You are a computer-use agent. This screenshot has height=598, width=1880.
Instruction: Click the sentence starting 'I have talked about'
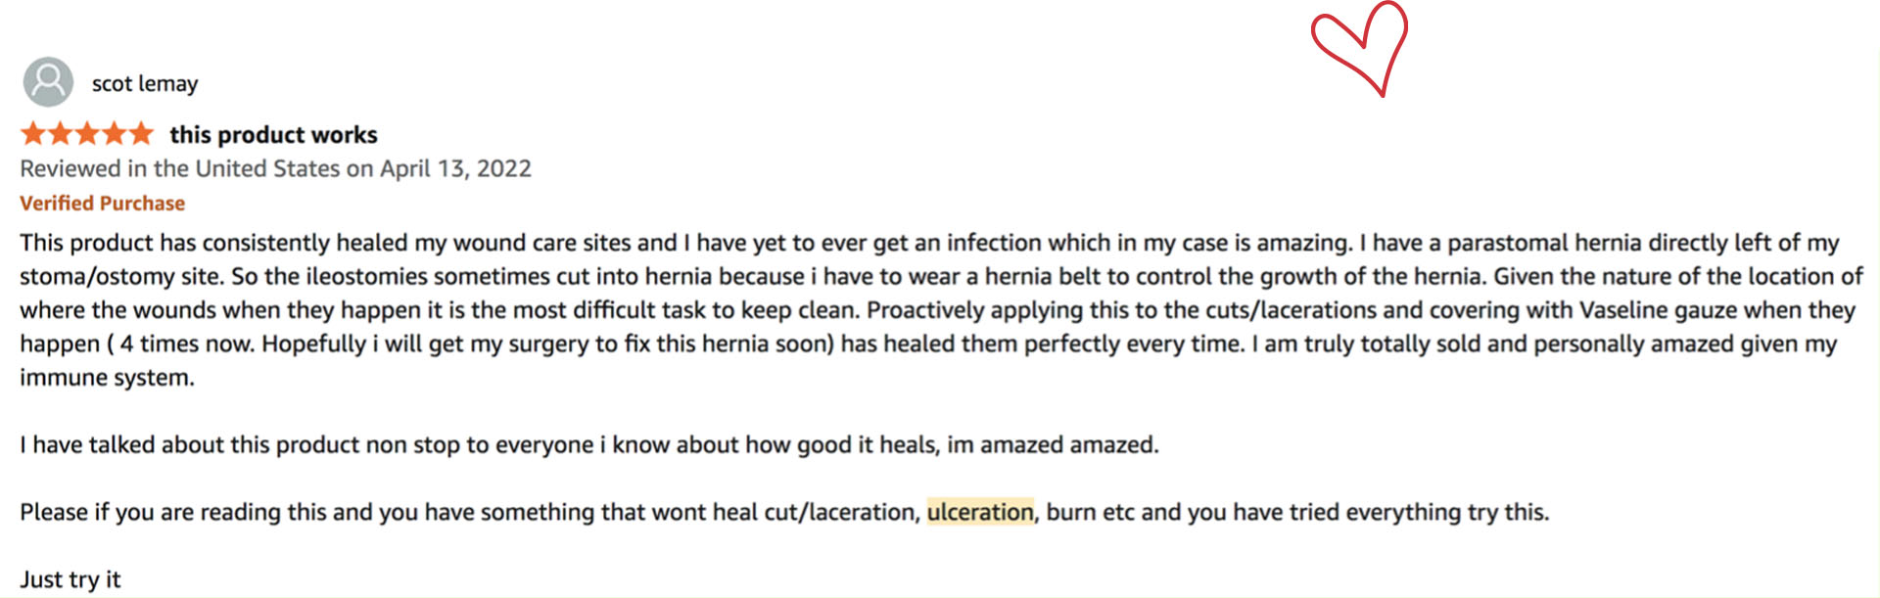pos(587,445)
